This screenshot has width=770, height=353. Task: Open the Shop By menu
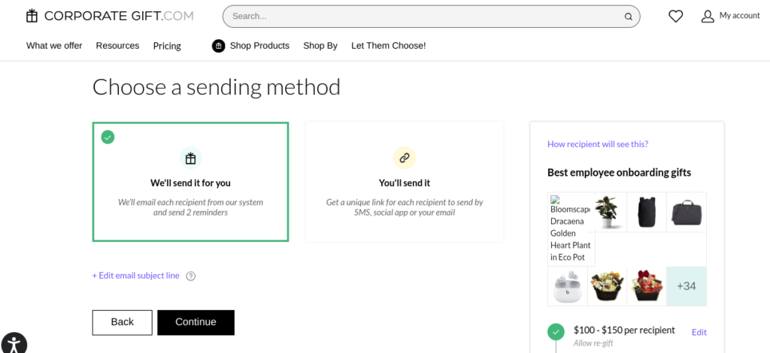pos(320,46)
